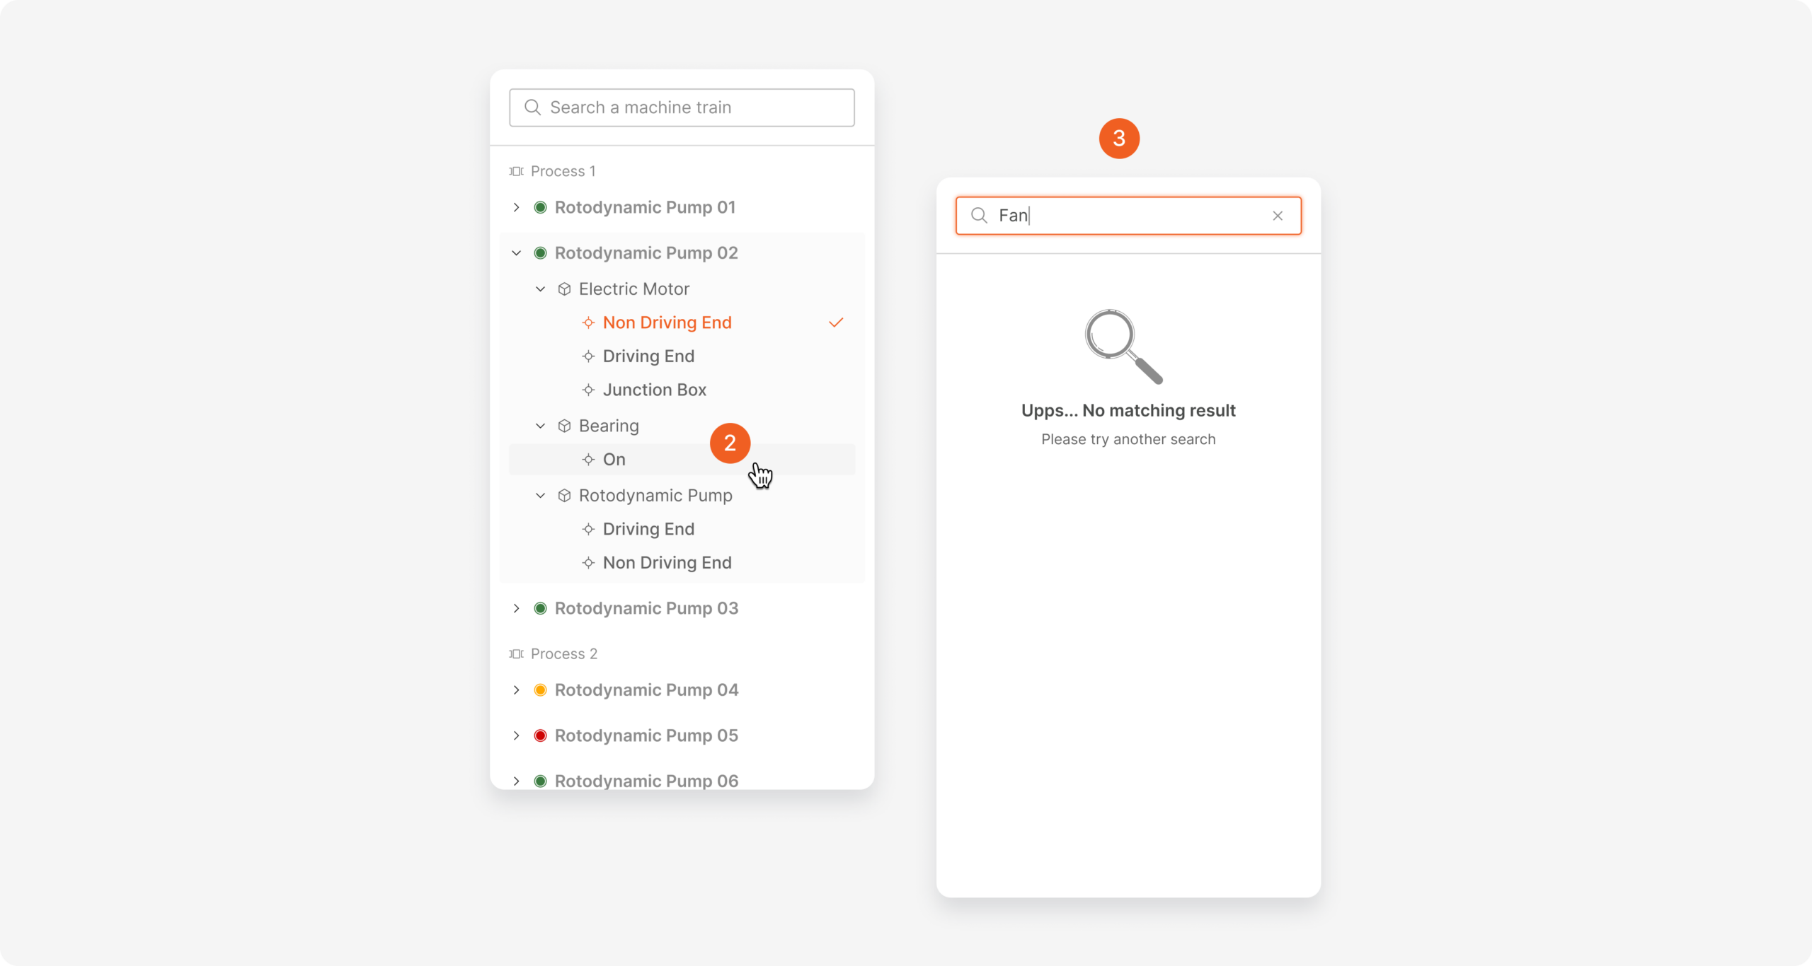Click the Junction Box measurement point icon
This screenshot has width=1812, height=966.
point(587,389)
